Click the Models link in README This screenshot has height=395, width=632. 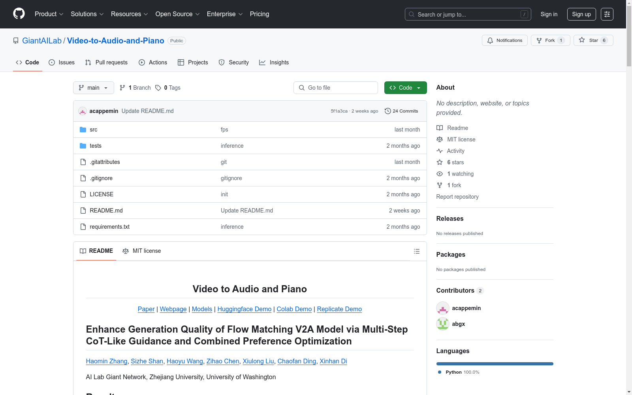(202, 309)
